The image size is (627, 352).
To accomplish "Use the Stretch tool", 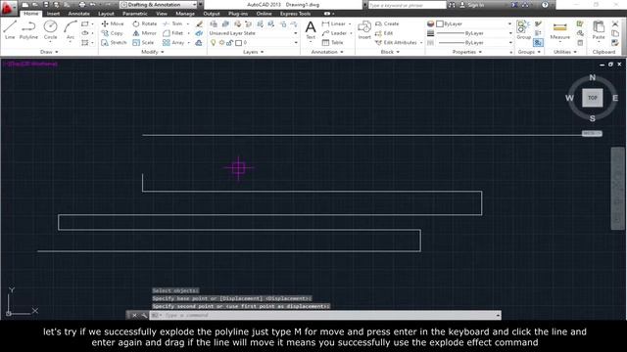I will [x=114, y=42].
